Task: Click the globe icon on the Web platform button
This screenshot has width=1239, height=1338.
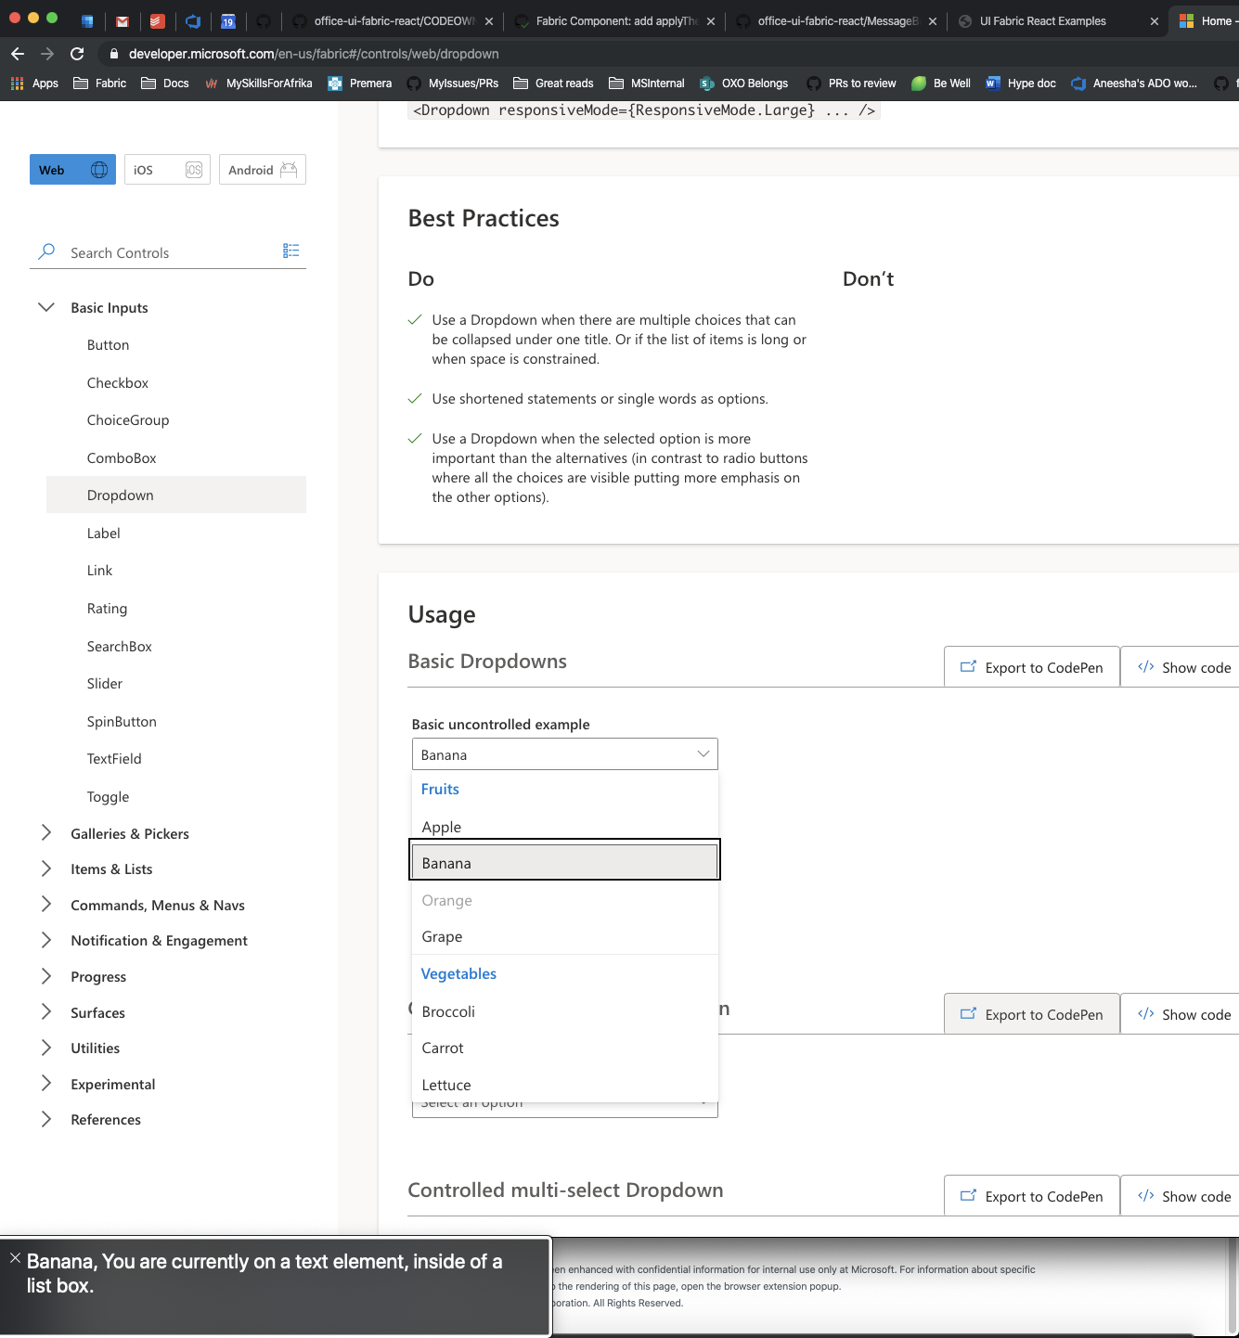Action: tap(99, 169)
